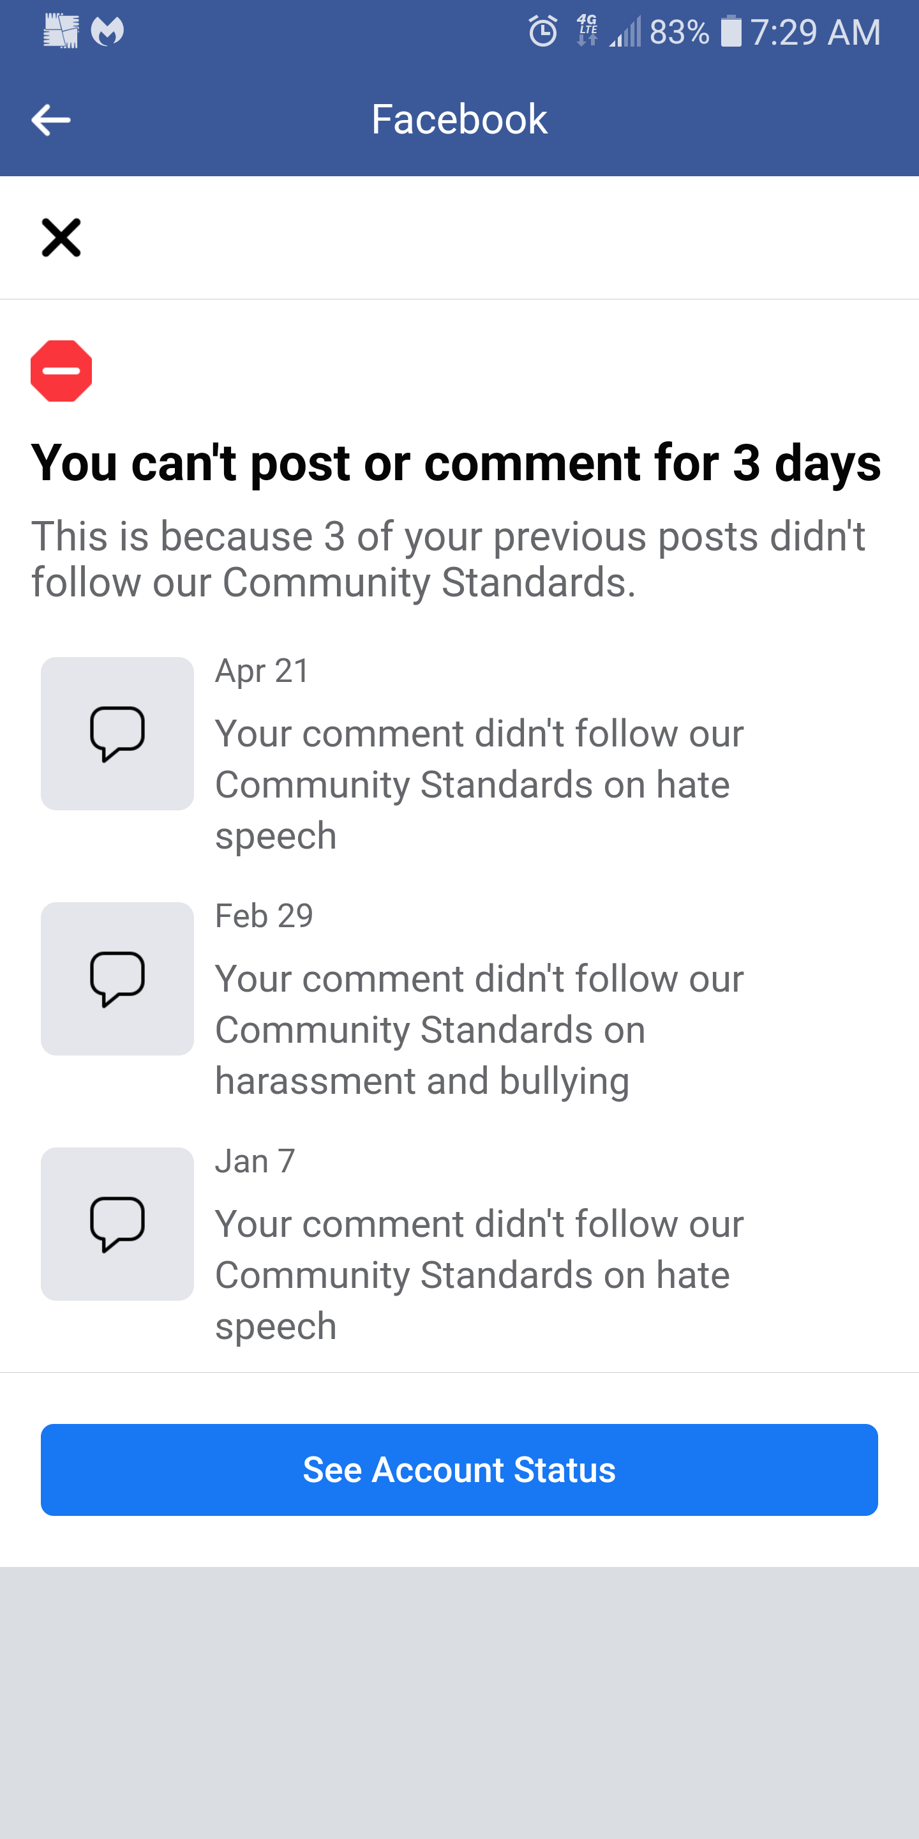Select the Feb 29 harassment and bullying entry
Screen dimensions: 919x1839
[479, 1028]
